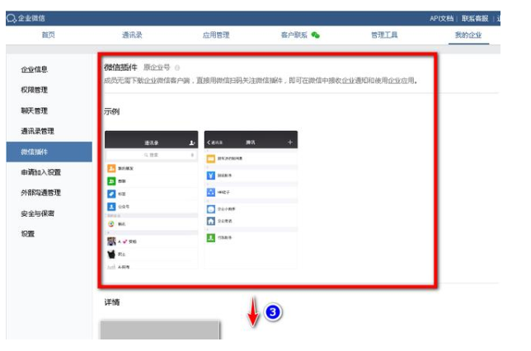Click the contacts example phone screenshot
This screenshot has height=351, width=531.
152,200
